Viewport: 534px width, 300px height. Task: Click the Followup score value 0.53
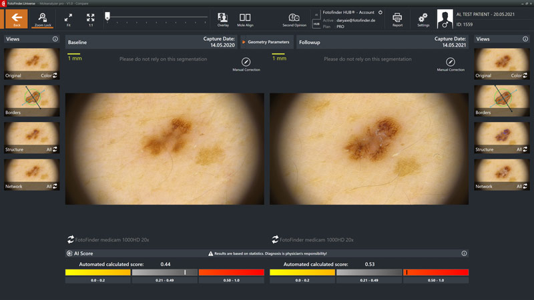tap(370, 264)
